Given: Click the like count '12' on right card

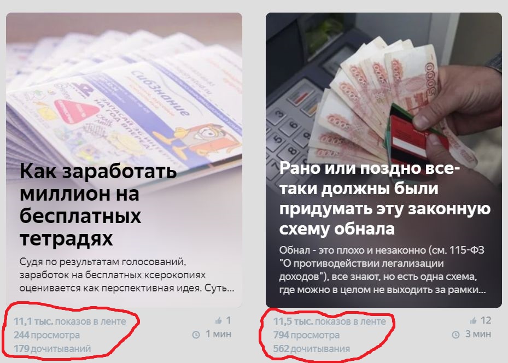Looking at the screenshot, I should click(486, 320).
